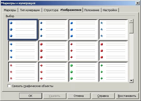The width and height of the screenshot is (141, 101).
Task: Cancel with the Отмена button
Action: coord(79,96)
